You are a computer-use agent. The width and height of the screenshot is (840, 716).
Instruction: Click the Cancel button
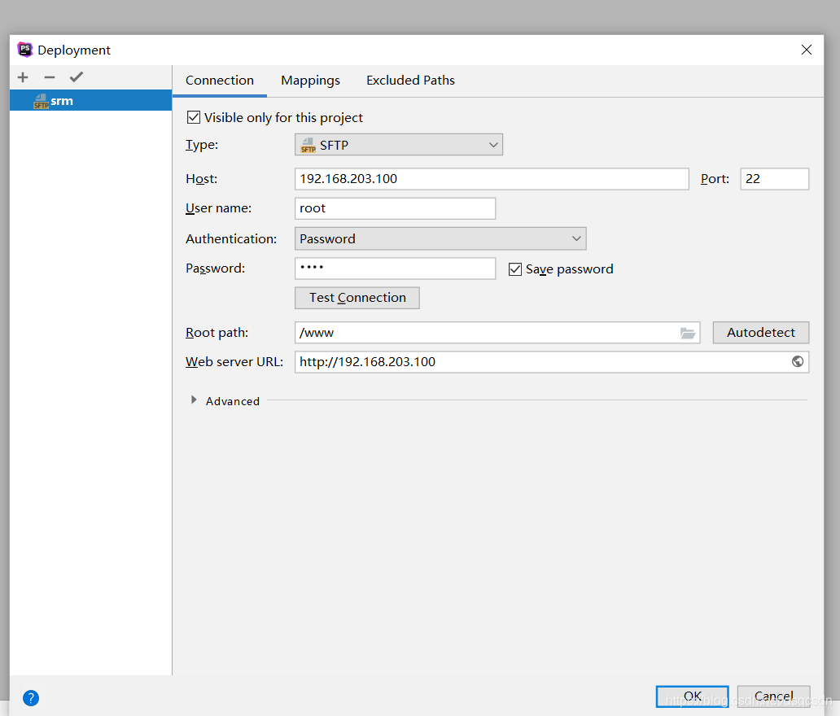click(x=773, y=696)
